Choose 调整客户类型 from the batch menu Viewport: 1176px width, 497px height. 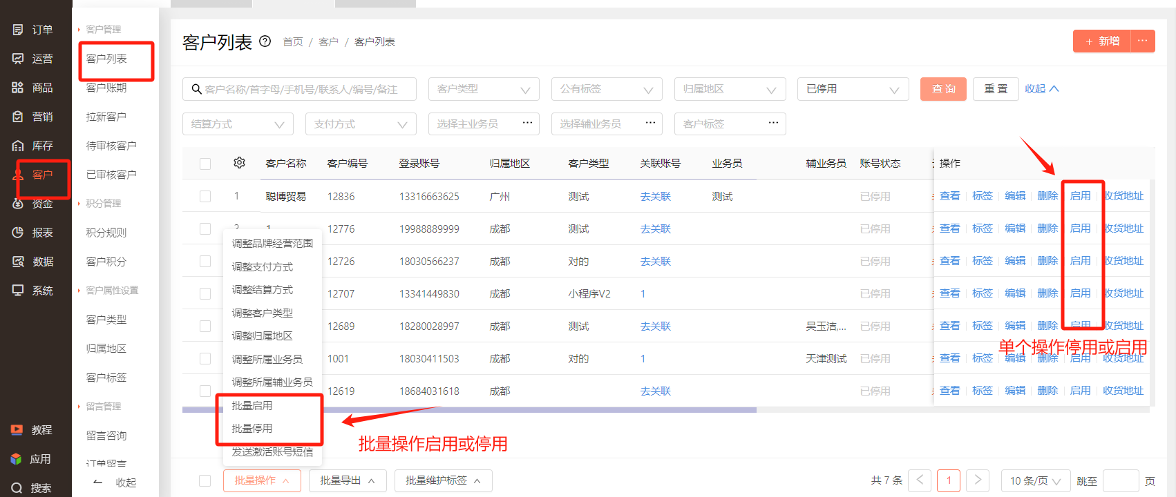pyautogui.click(x=262, y=313)
